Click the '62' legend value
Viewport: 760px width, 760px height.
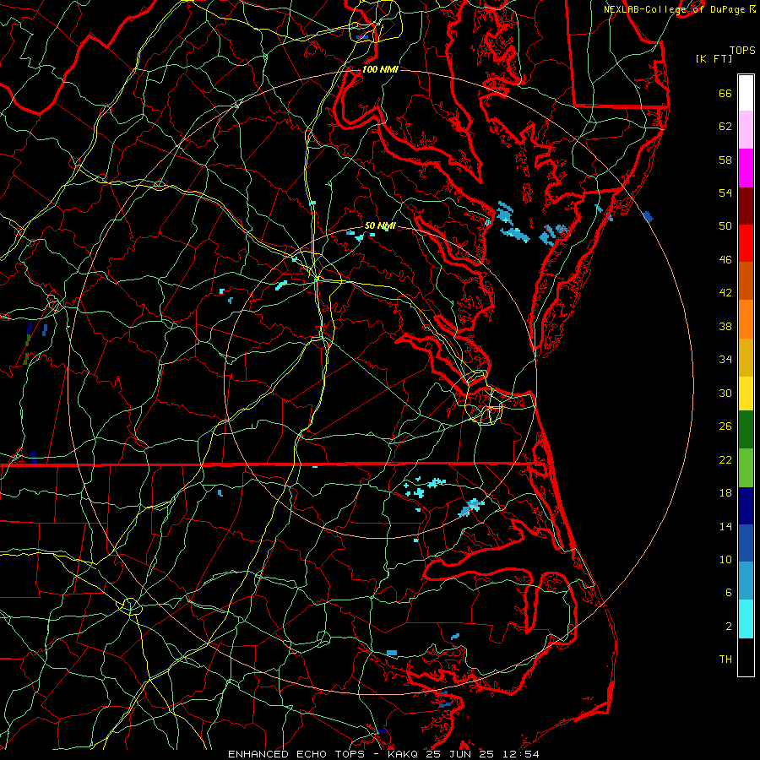725,127
